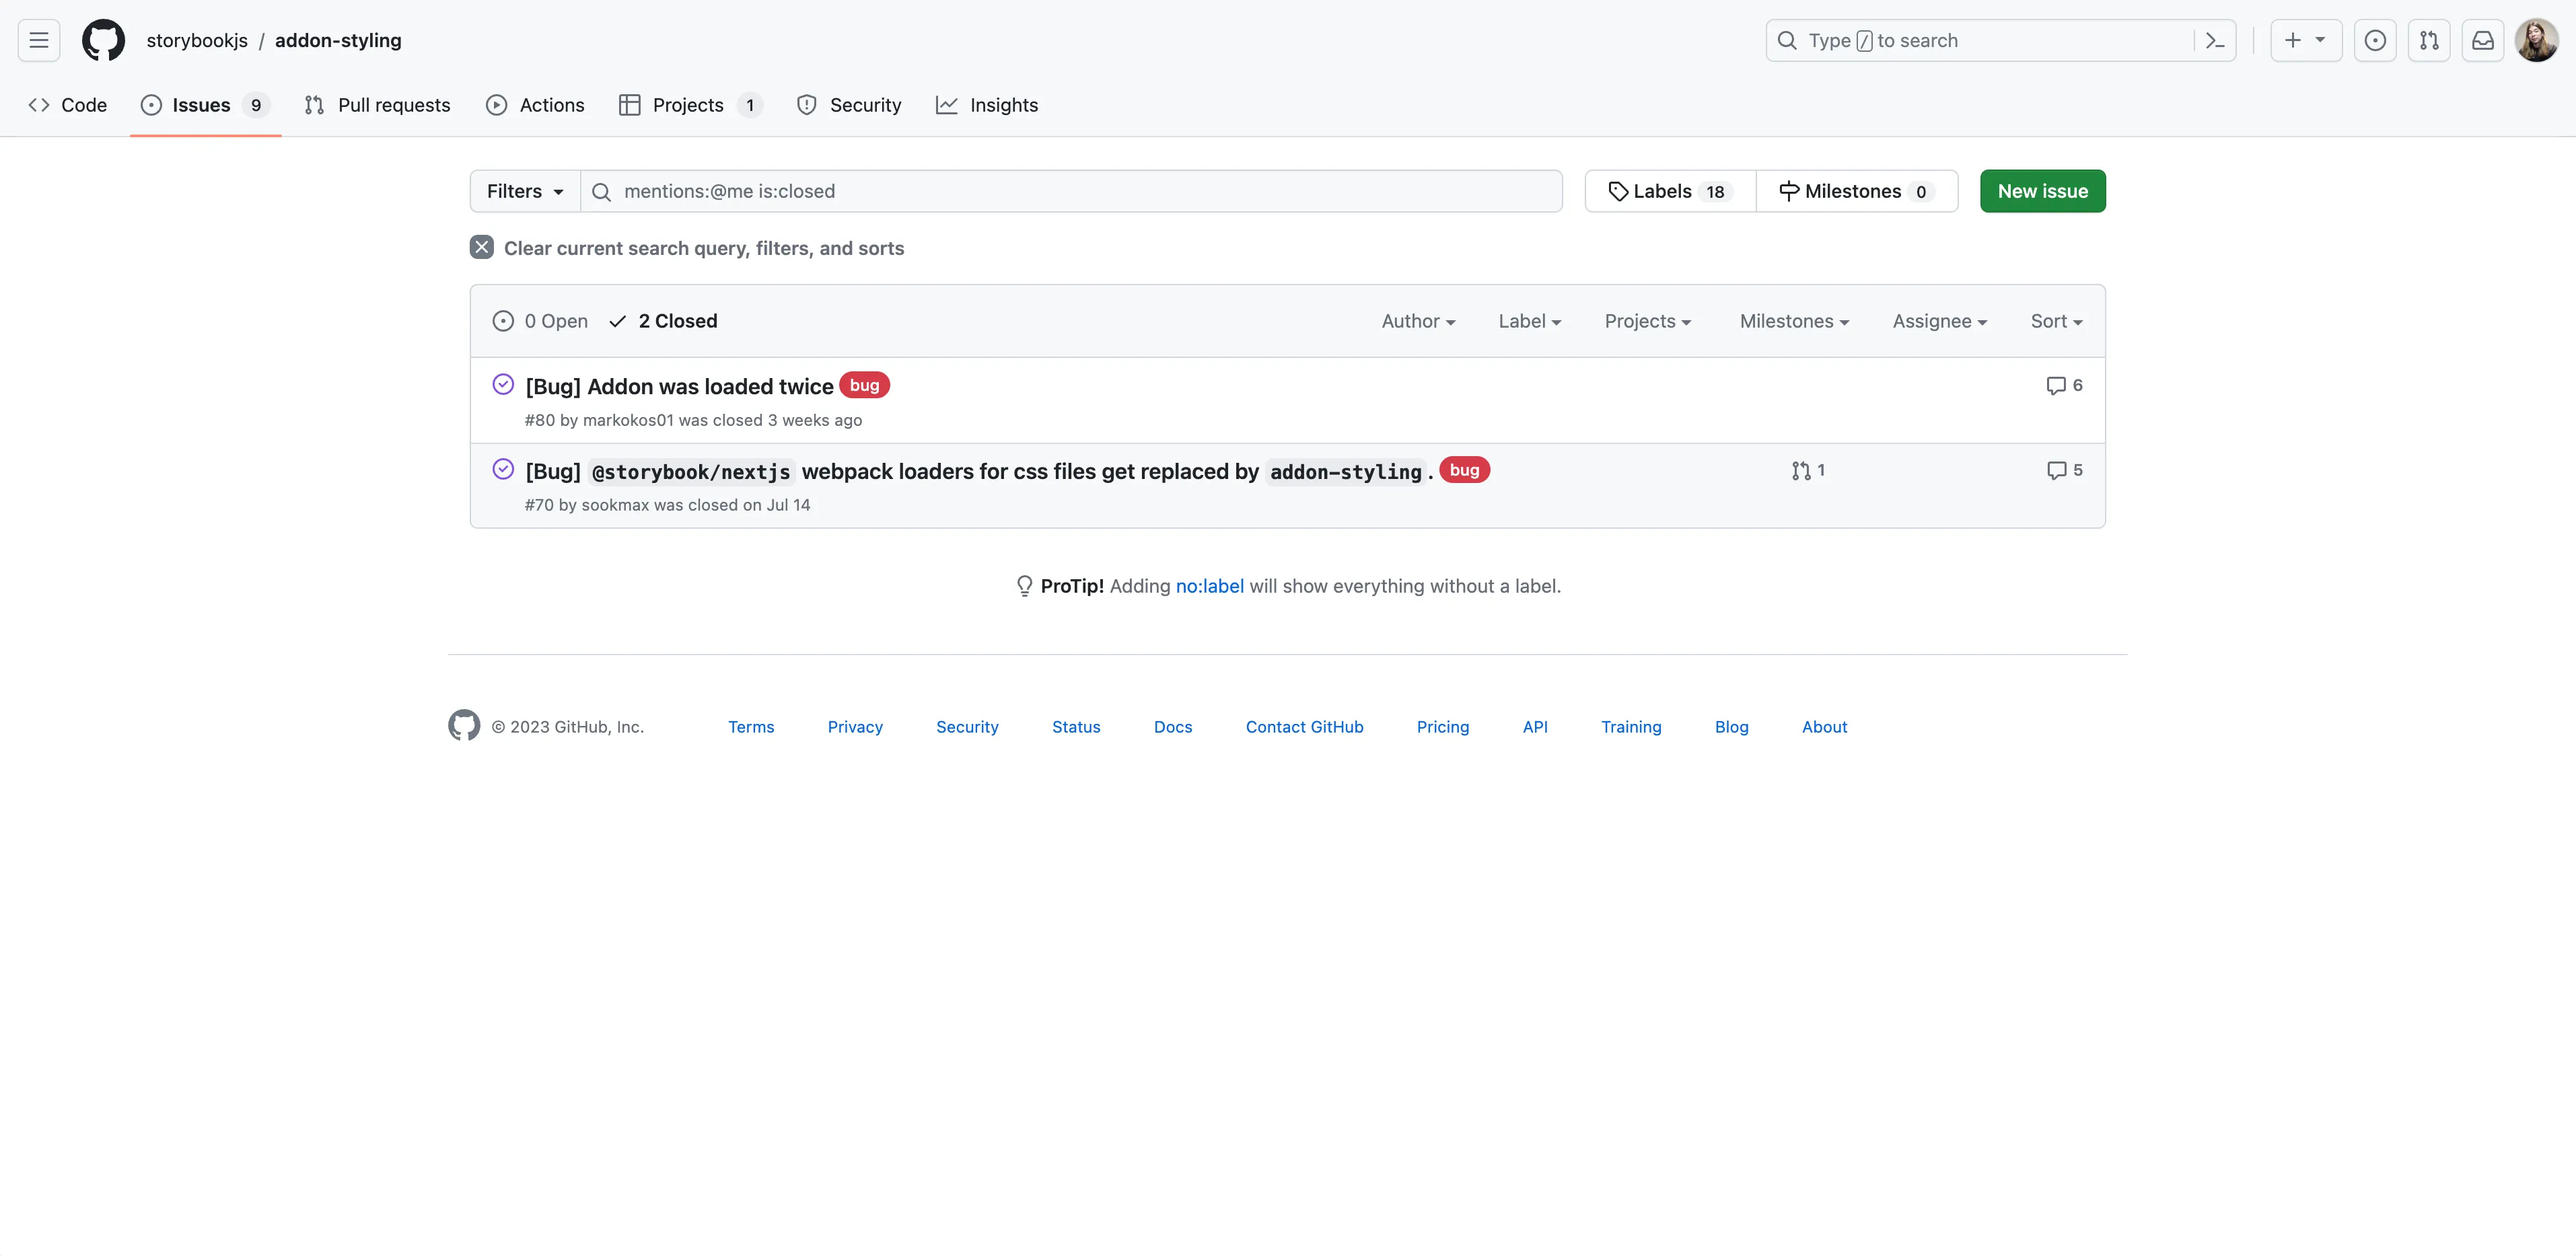2576x1256 pixels.
Task: Open the create new plus dropdown
Action: pos(2305,40)
